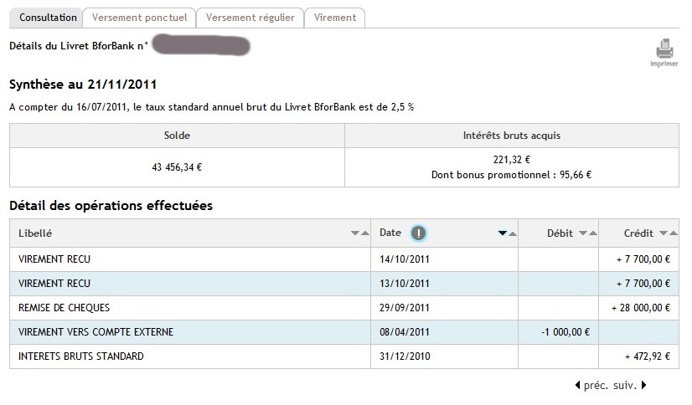
Task: Go to previous page via préc. link
Action: [x=596, y=386]
